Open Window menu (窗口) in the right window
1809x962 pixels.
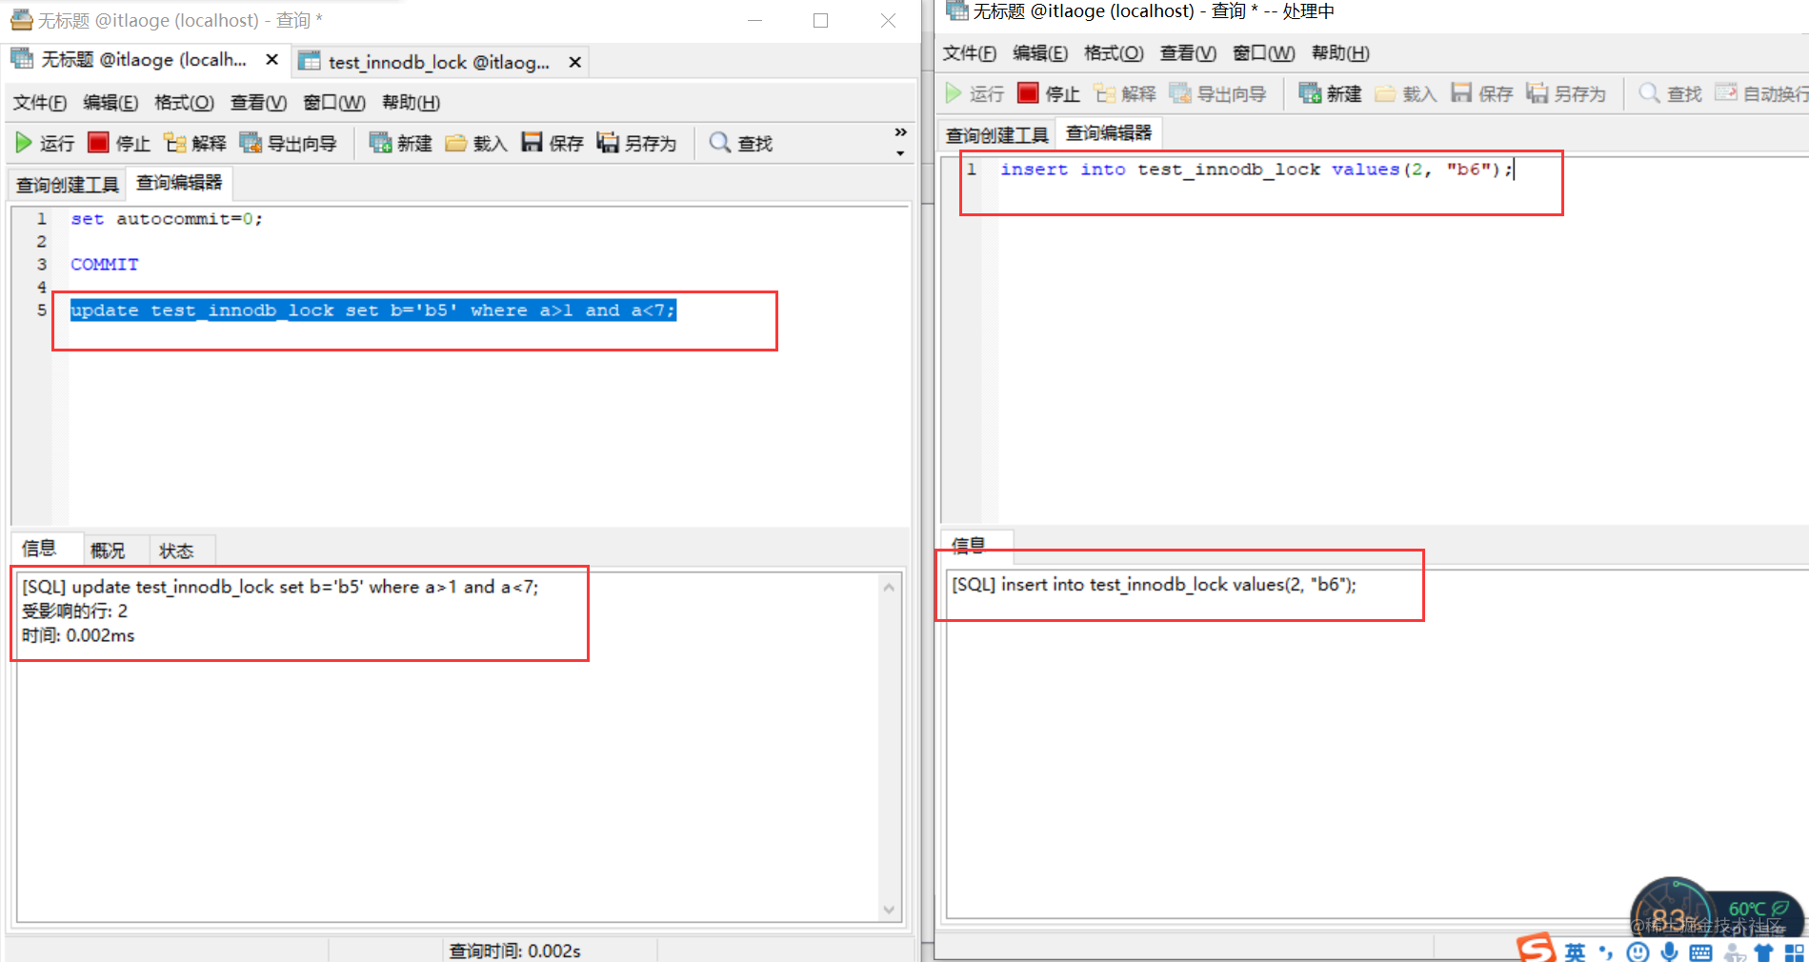[1264, 52]
